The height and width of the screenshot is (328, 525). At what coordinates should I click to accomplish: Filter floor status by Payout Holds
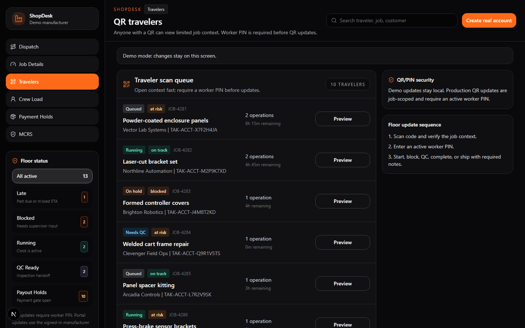[x=52, y=297]
